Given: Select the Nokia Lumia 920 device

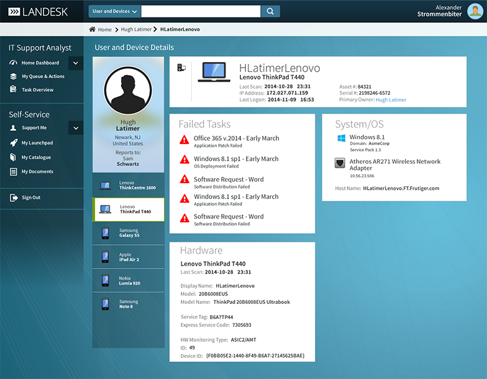Looking at the screenshot, I should 129,280.
